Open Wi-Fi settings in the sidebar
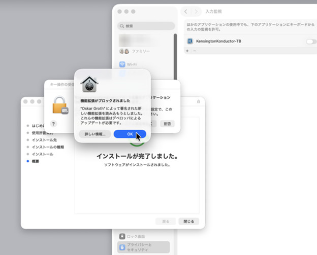Image resolution: width=317 pixels, height=255 pixels. [131, 64]
